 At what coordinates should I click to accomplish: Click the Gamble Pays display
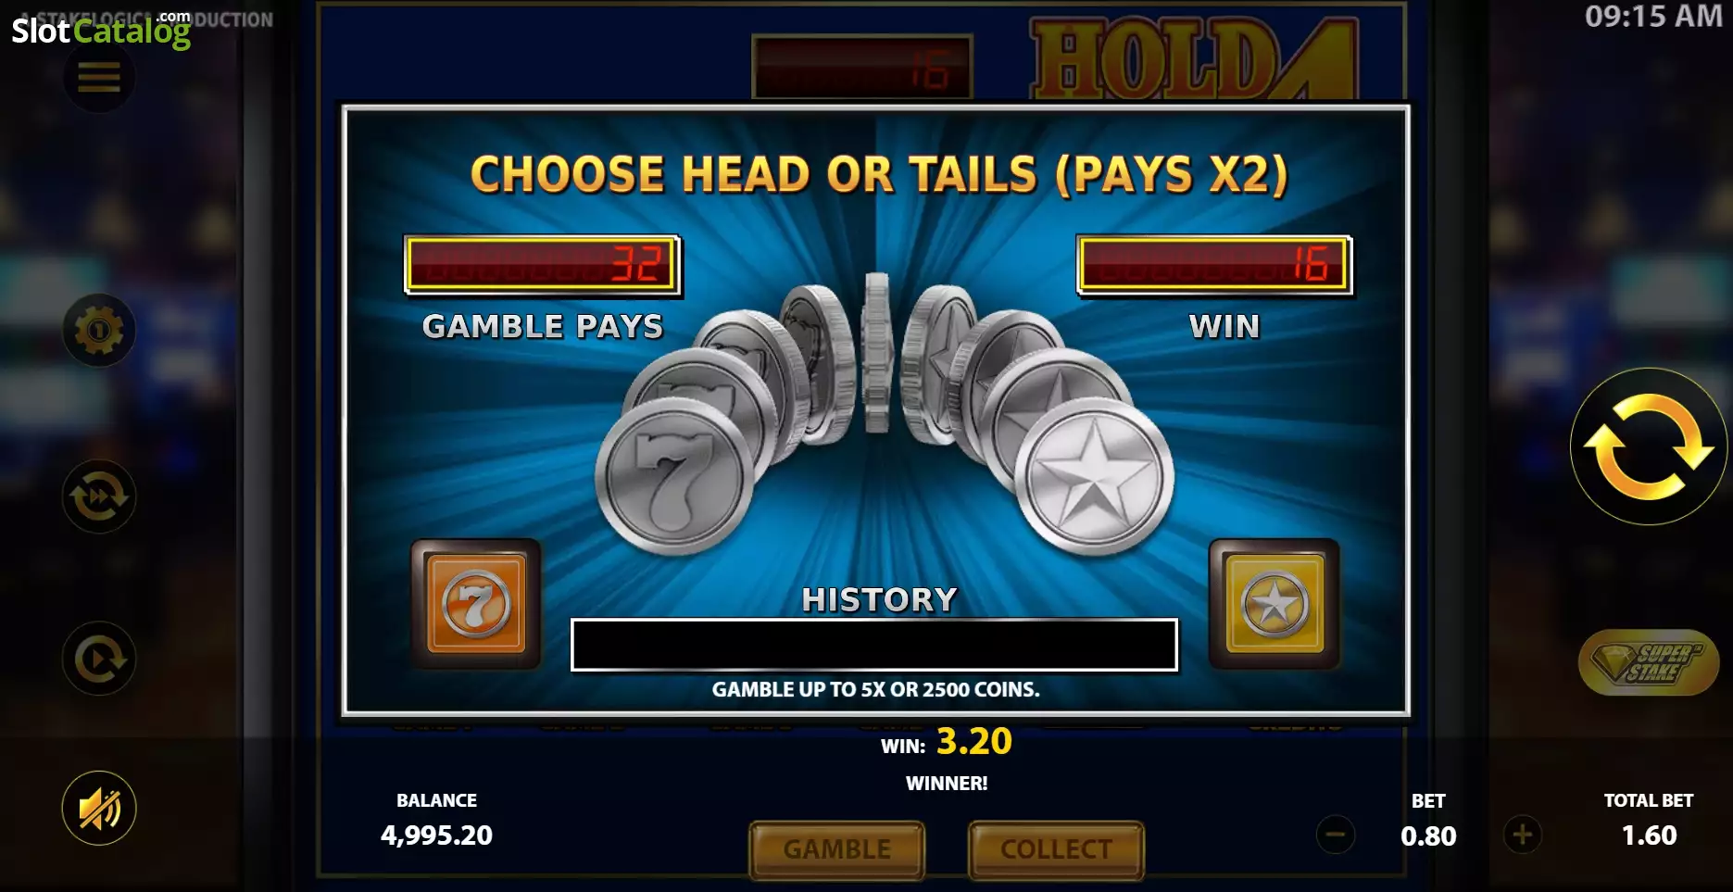[543, 265]
